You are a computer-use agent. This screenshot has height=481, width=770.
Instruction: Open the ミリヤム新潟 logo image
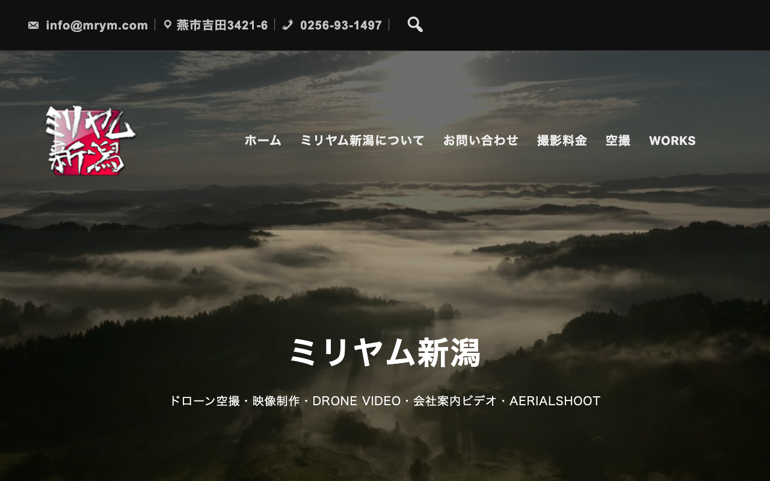[x=91, y=141]
